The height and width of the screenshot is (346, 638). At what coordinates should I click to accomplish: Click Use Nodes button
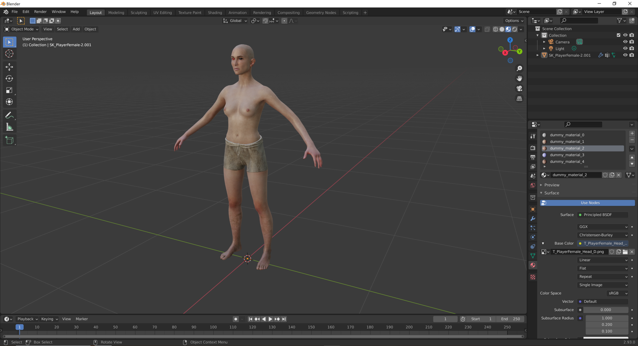point(587,203)
